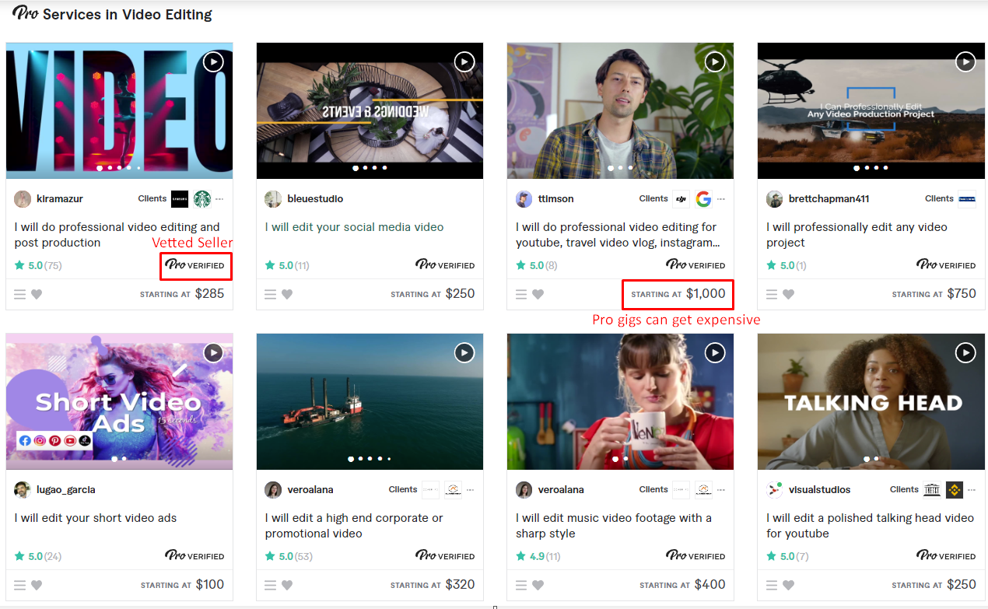Image resolution: width=988 pixels, height=609 pixels.
Task: Click visualstudios' profile avatar
Action: (x=774, y=489)
